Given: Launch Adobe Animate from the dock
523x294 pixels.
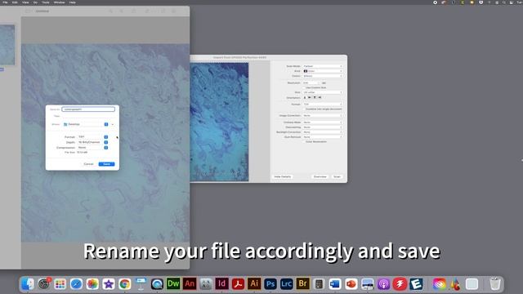Looking at the screenshot, I should [x=190, y=284].
